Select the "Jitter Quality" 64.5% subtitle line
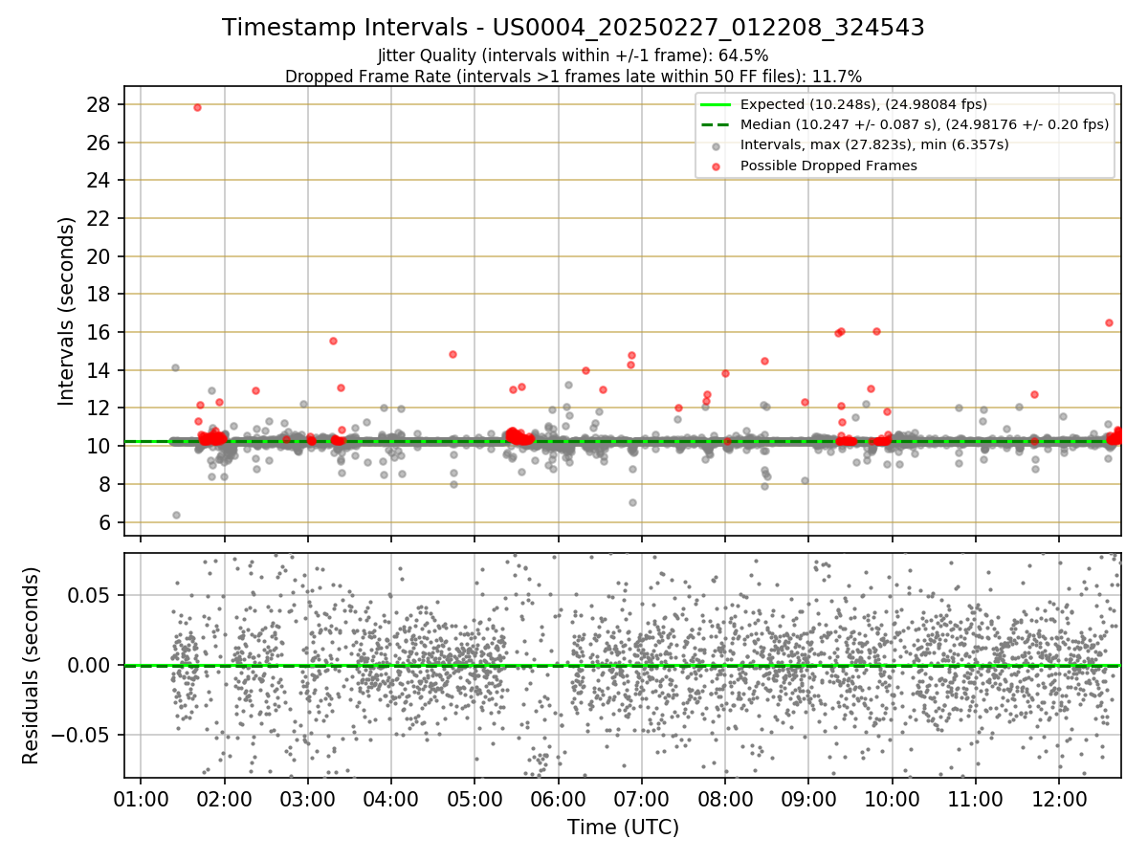 coord(573,55)
